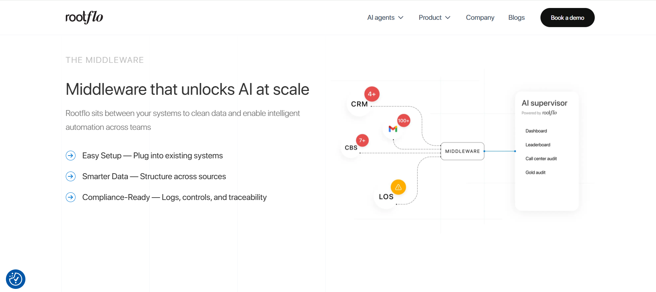Click the CBS node label
The height and width of the screenshot is (292, 656).
click(x=351, y=148)
